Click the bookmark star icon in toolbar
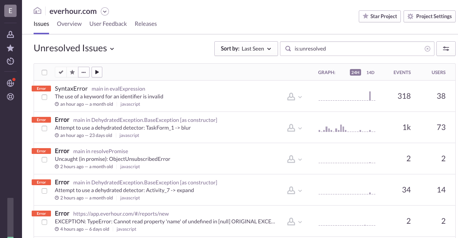Screen dimensions: 458x238 pyautogui.click(x=72, y=72)
